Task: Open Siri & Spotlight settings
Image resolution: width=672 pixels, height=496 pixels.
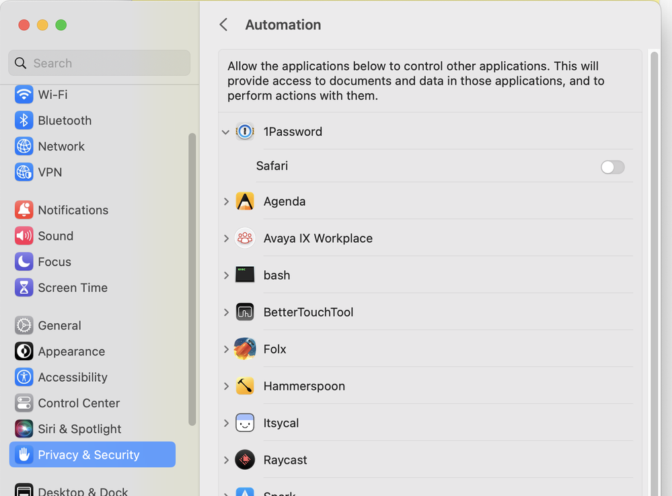Action: pos(79,429)
